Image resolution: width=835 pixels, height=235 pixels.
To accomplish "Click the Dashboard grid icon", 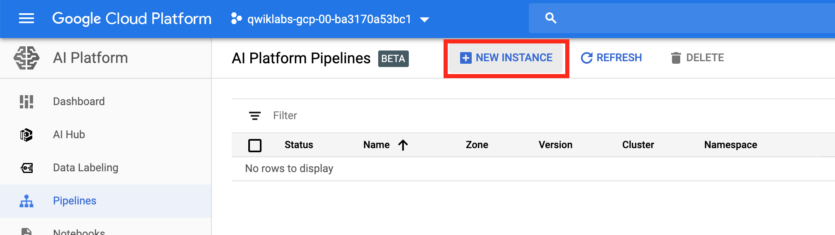I will 26,101.
